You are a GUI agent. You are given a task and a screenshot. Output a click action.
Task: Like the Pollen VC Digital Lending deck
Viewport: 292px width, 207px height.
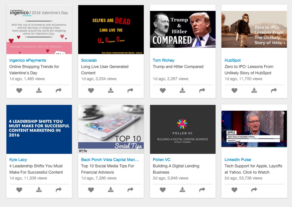pyautogui.click(x=163, y=190)
